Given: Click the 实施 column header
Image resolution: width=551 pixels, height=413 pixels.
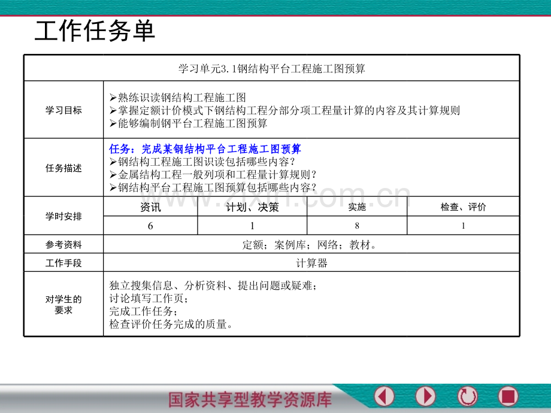Looking at the screenshot, I should coord(357,207).
